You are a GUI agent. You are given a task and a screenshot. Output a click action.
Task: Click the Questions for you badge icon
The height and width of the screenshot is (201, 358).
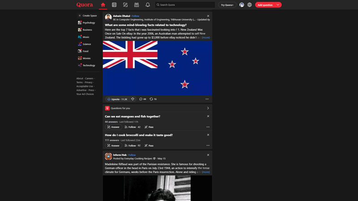(107, 108)
